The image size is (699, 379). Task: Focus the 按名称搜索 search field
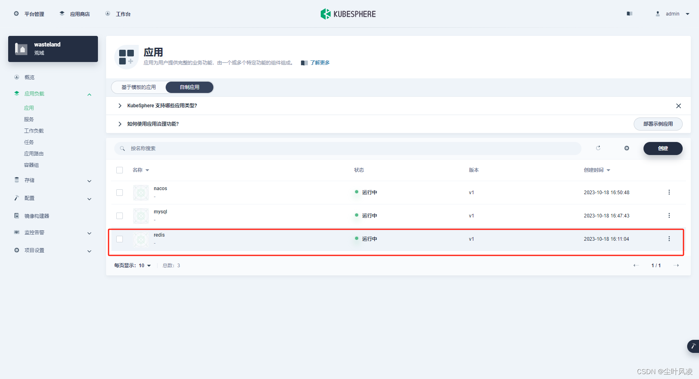coord(348,148)
